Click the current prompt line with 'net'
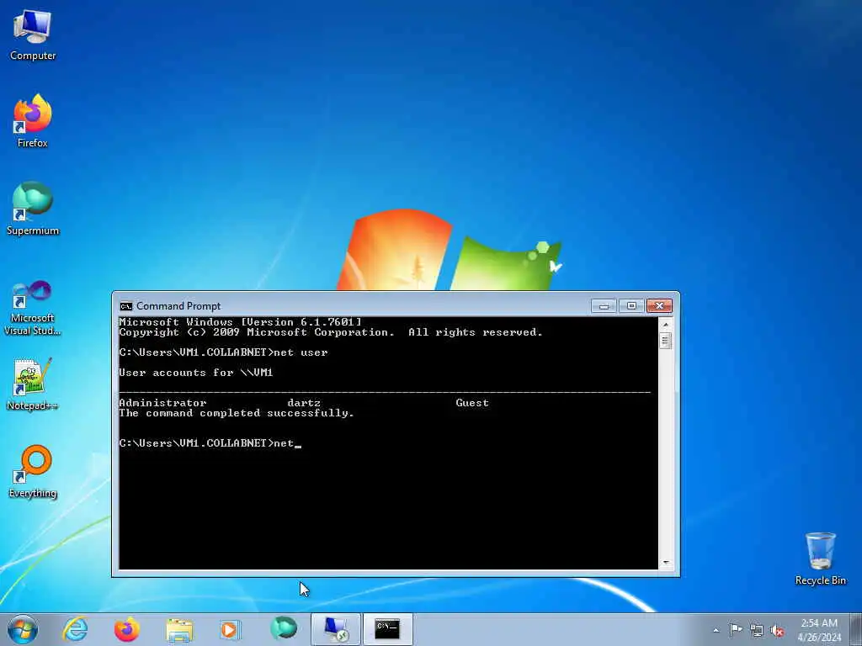Screen dimensions: 862x646 209,443
